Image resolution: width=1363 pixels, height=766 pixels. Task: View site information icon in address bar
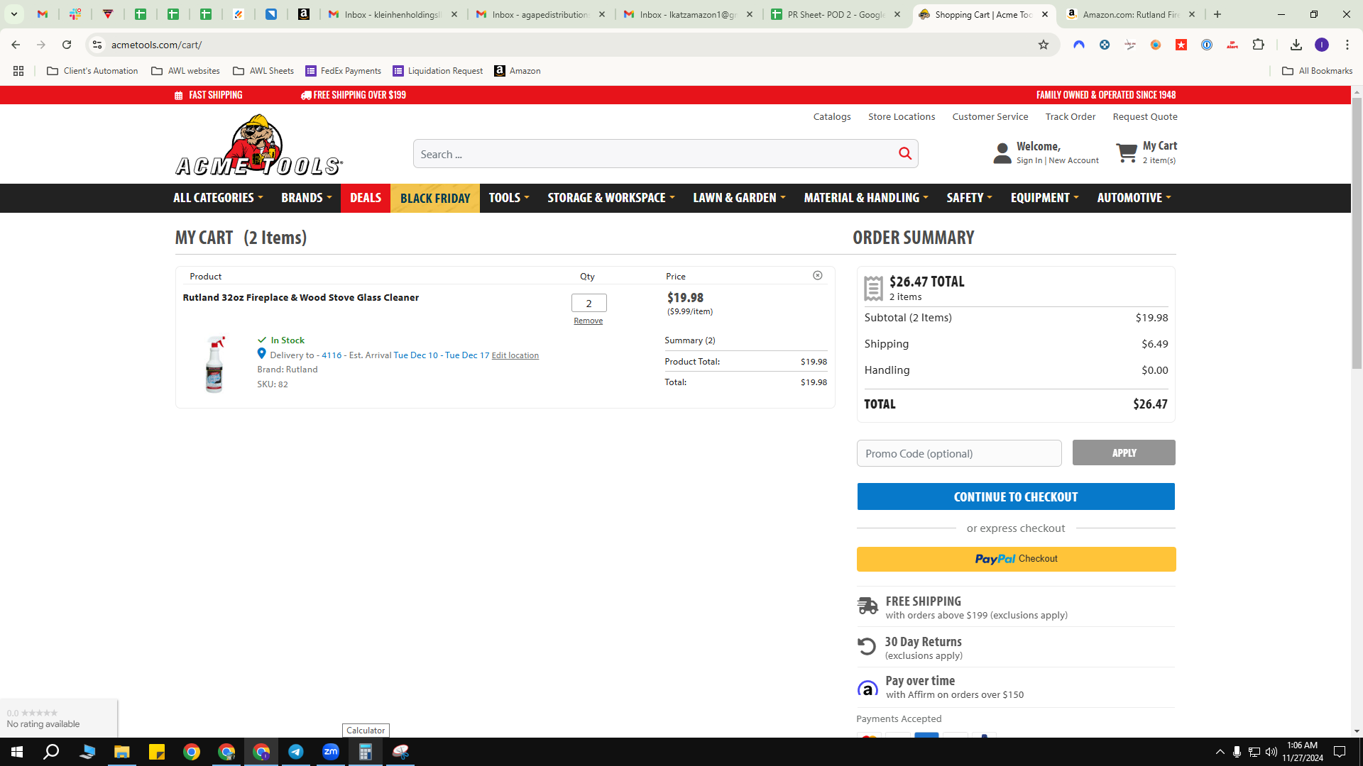pyautogui.click(x=97, y=45)
